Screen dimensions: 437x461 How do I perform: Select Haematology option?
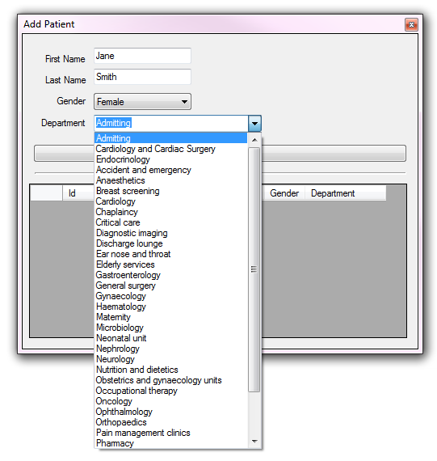coord(170,307)
